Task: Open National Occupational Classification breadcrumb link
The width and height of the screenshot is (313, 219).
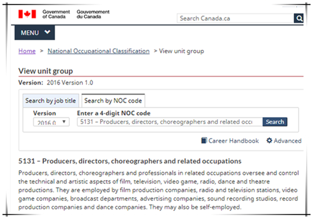Action: point(99,51)
